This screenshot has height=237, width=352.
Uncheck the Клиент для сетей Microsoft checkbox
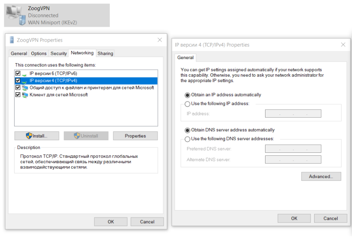(18, 95)
